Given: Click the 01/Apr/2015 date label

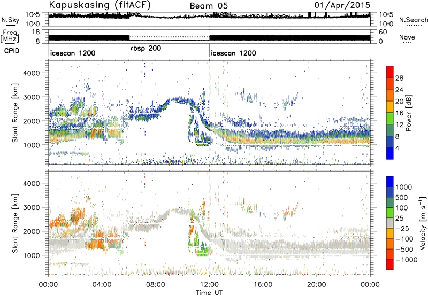Looking at the screenshot, I should tap(342, 5).
